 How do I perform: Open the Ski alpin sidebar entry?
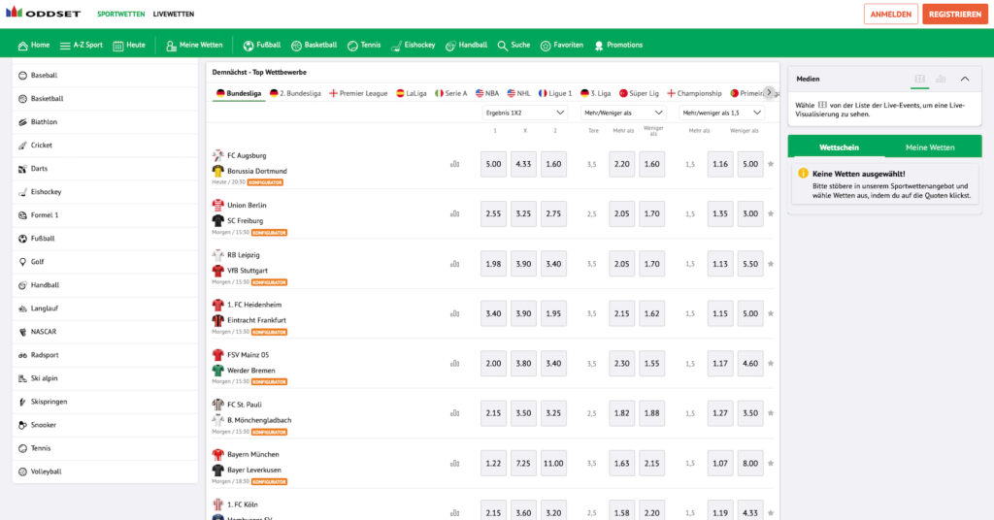pyautogui.click(x=105, y=378)
